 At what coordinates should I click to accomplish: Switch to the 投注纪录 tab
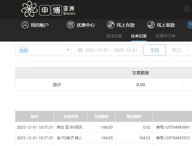(x=114, y=36)
